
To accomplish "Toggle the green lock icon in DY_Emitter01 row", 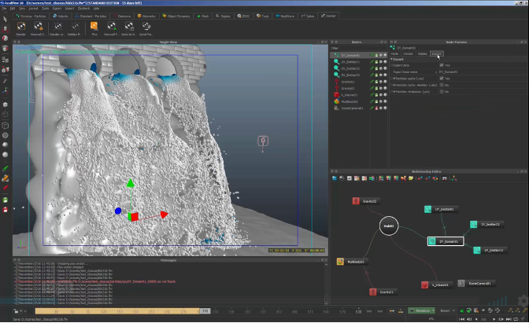I will coord(376,61).
